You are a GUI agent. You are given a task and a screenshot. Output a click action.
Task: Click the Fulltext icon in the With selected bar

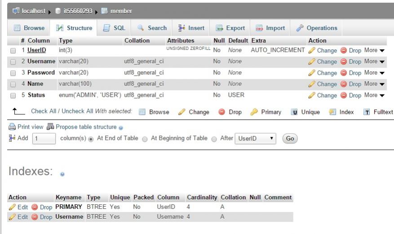(367, 112)
